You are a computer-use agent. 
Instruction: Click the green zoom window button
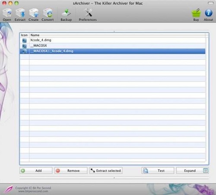(16, 3)
